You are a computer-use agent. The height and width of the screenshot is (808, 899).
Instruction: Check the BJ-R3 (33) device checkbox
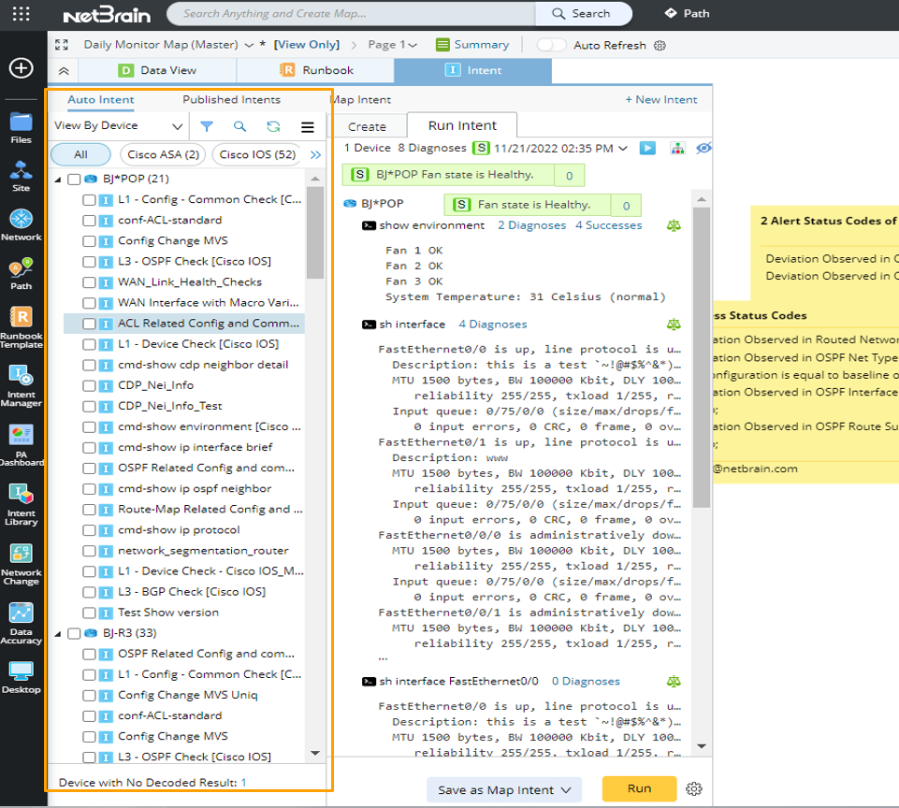74,633
